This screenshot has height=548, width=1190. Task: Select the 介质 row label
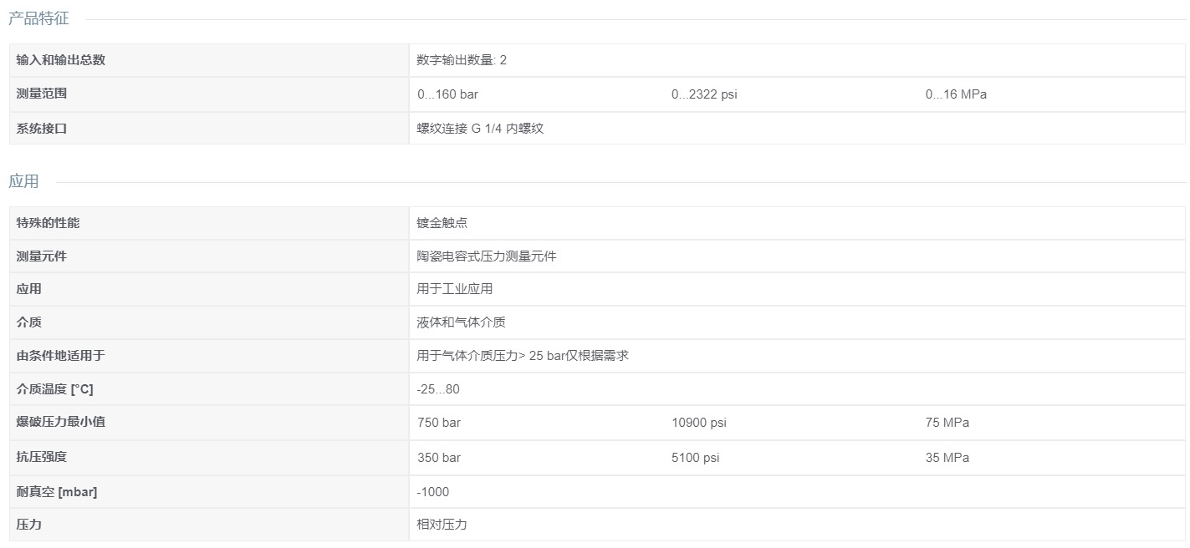29,322
